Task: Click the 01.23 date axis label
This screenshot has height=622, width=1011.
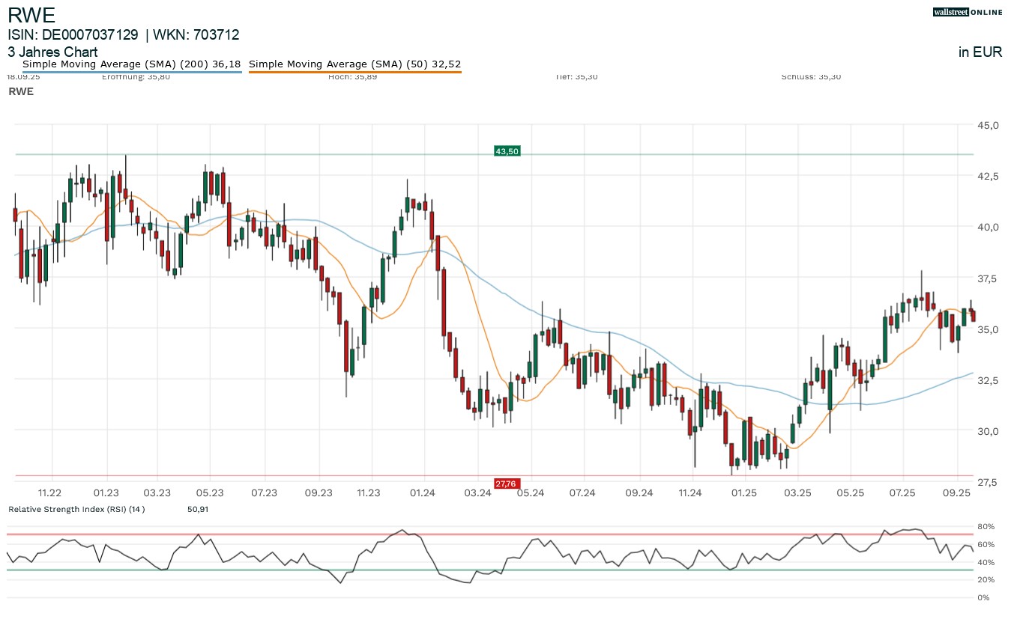Action: tap(106, 493)
